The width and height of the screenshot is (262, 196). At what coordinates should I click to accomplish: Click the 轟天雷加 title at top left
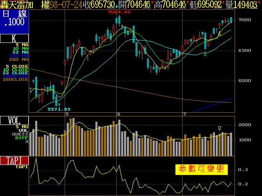click(18, 4)
